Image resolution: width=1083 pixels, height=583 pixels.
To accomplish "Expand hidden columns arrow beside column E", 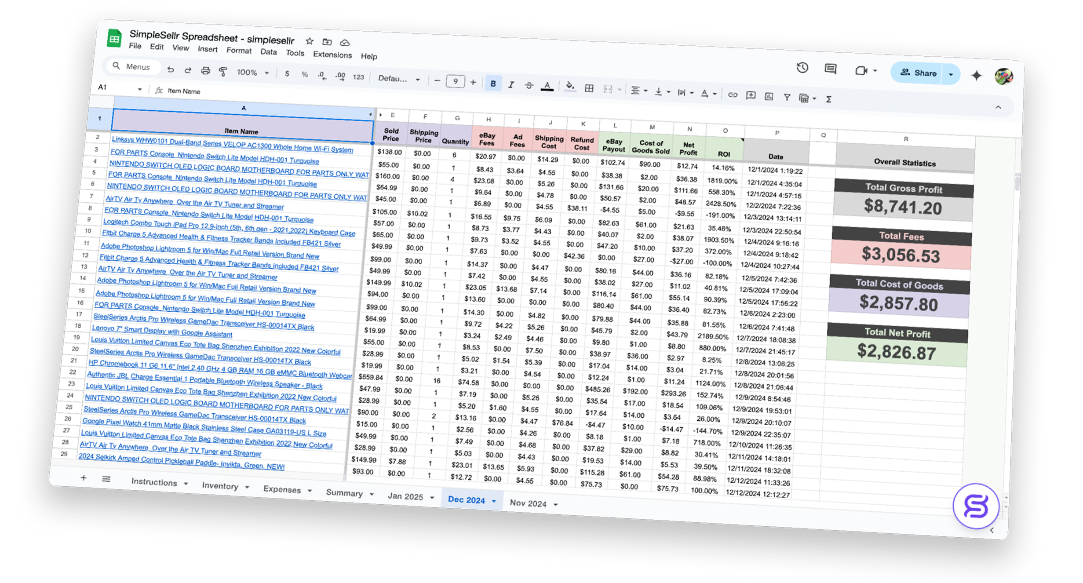I will coord(381,115).
